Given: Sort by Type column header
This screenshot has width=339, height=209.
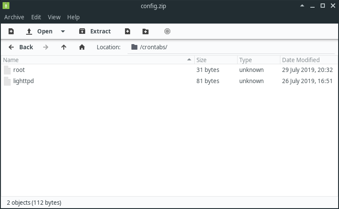Looking at the screenshot, I should point(259,60).
